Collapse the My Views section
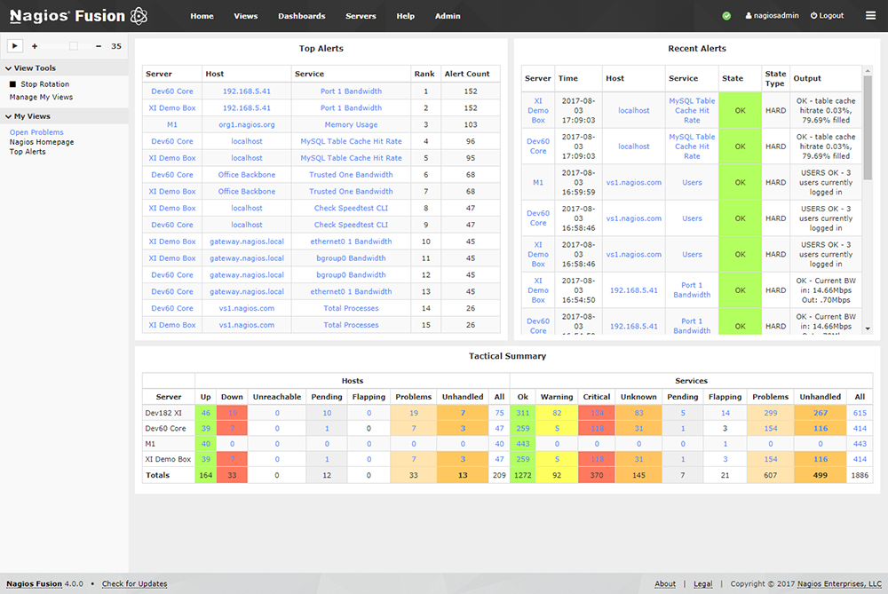 [x=8, y=116]
